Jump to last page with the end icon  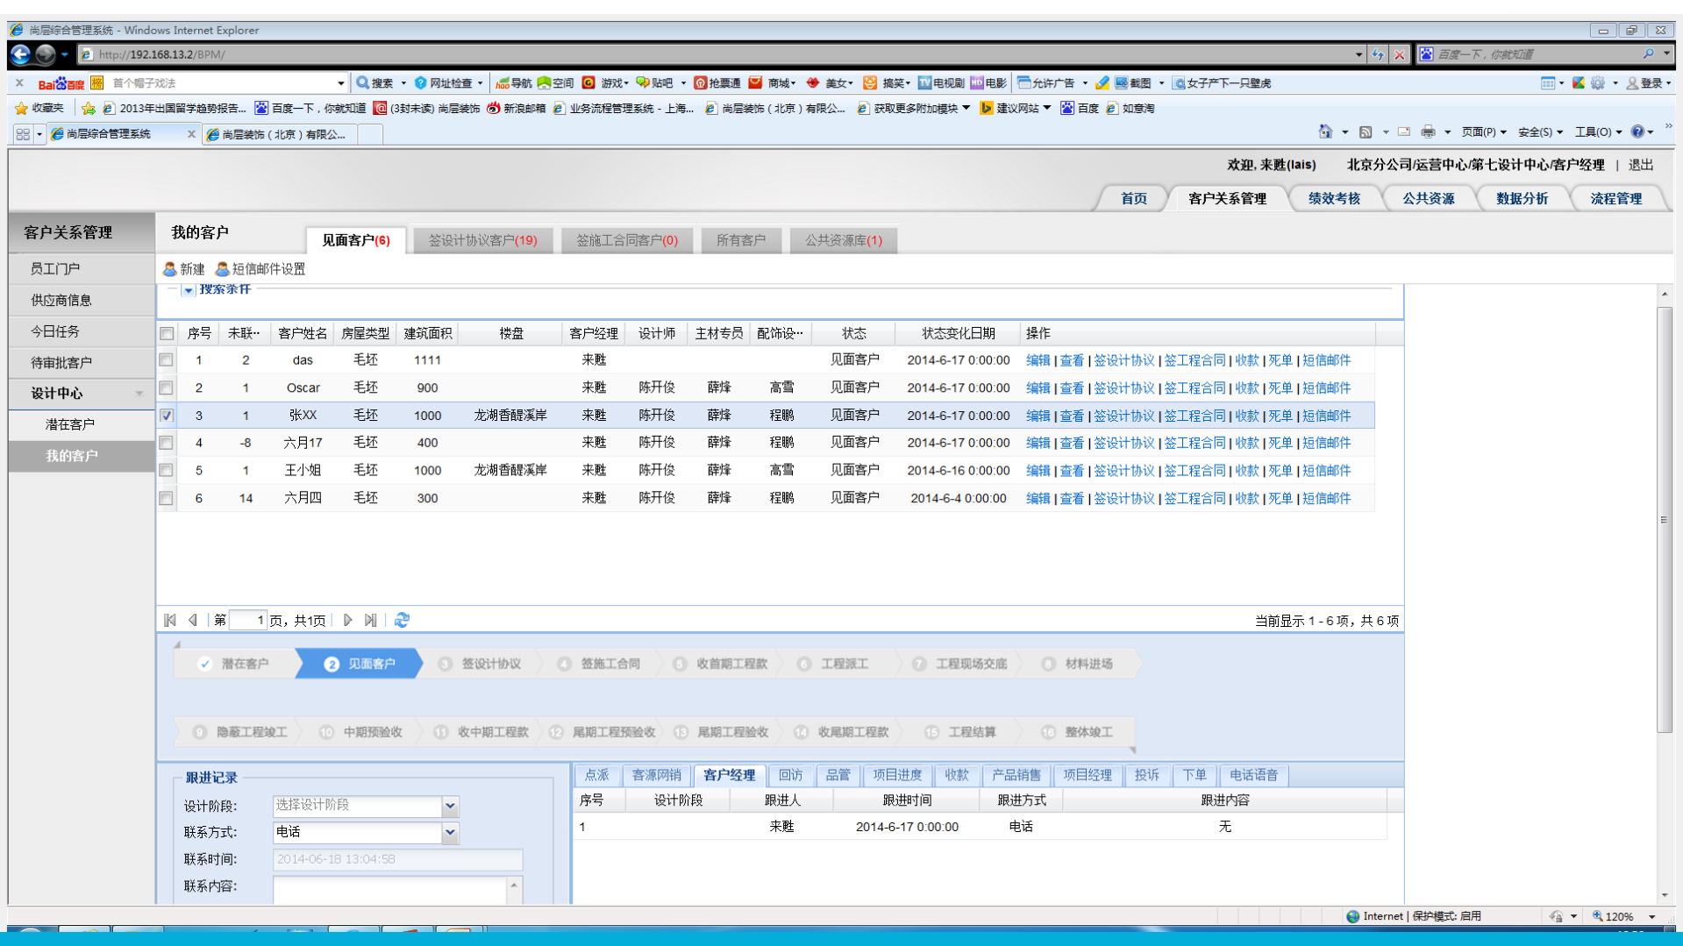(x=370, y=620)
